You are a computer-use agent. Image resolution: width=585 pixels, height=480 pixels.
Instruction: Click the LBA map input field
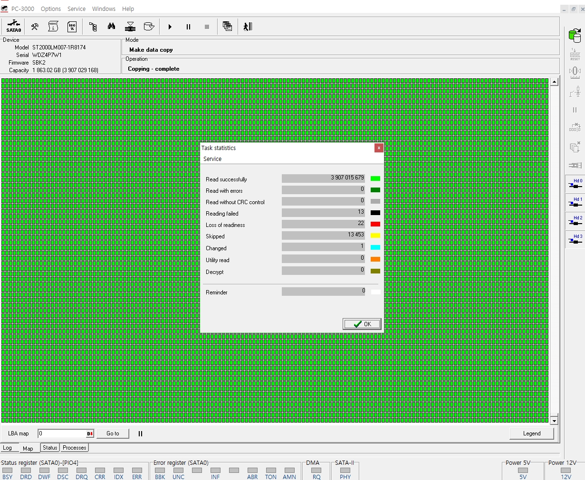tap(62, 433)
